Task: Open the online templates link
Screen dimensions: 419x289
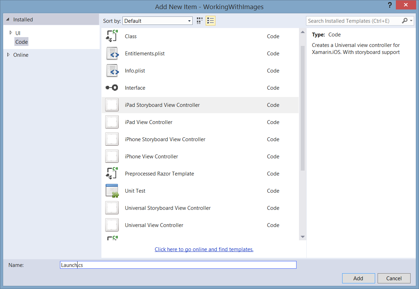Action: [204, 249]
